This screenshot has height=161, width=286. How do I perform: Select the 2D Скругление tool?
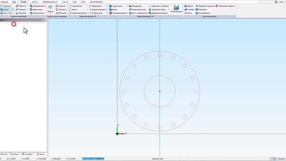point(76,6)
